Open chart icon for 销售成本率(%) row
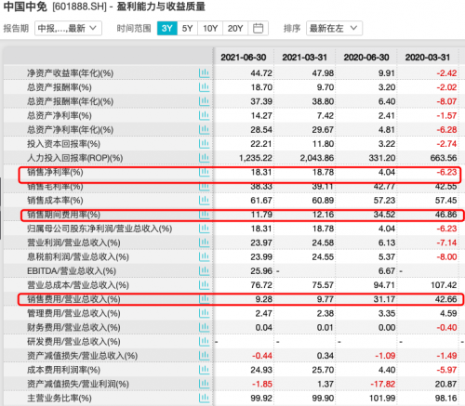 (204, 201)
